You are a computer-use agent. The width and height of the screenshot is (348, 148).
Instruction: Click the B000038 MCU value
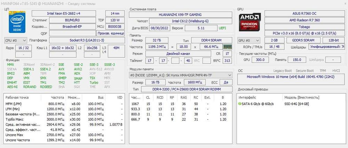click(115, 27)
